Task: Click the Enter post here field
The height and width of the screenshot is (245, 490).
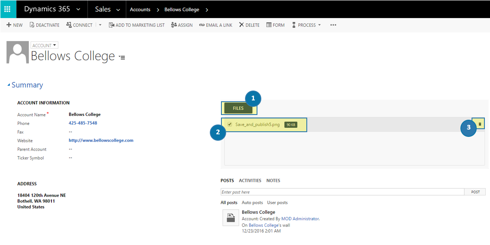Action: [x=342, y=192]
